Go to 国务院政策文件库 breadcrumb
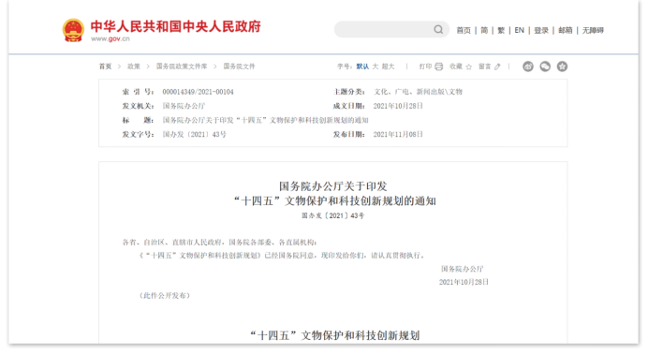The image size is (648, 354). click(182, 66)
